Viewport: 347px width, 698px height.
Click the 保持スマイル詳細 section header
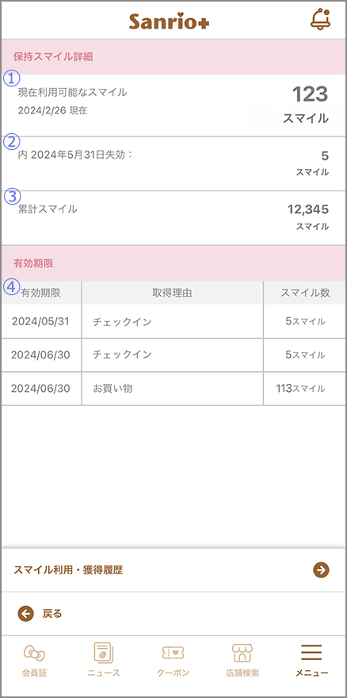coord(173,56)
